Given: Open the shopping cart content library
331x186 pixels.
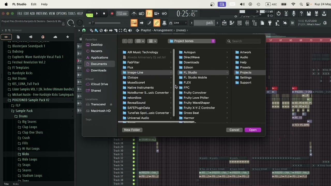Looking at the screenshot, I should [x=292, y=23].
